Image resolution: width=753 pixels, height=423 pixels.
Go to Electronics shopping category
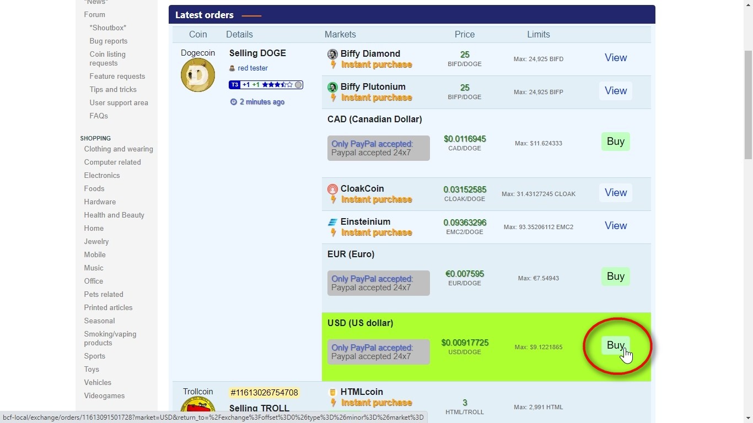pos(102,176)
